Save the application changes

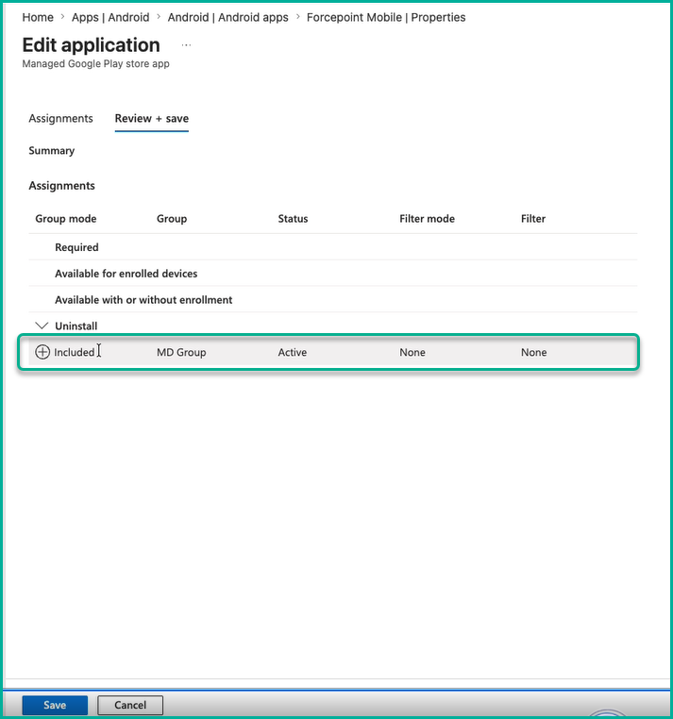(55, 705)
